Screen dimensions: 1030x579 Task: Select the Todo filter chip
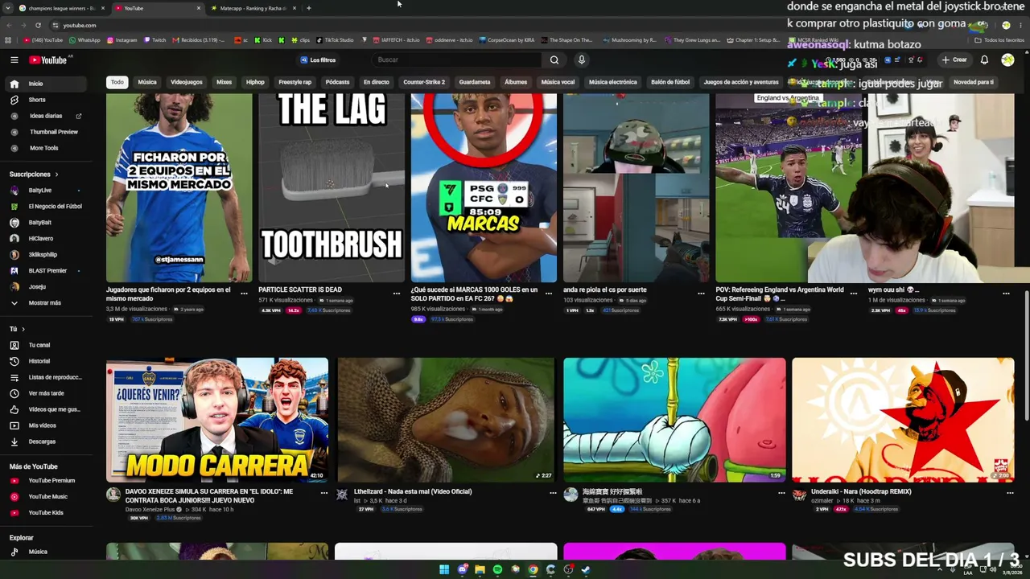[x=117, y=82]
